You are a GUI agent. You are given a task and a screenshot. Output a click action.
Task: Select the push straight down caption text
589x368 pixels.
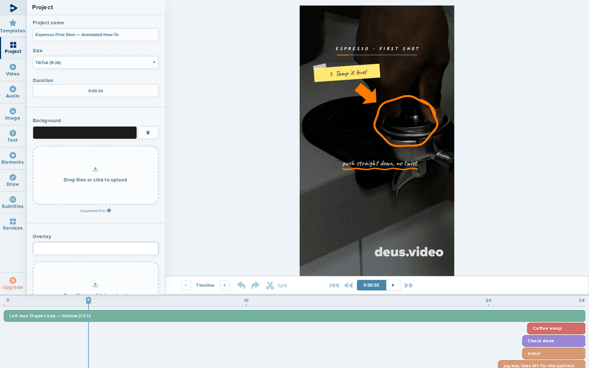coord(380,163)
